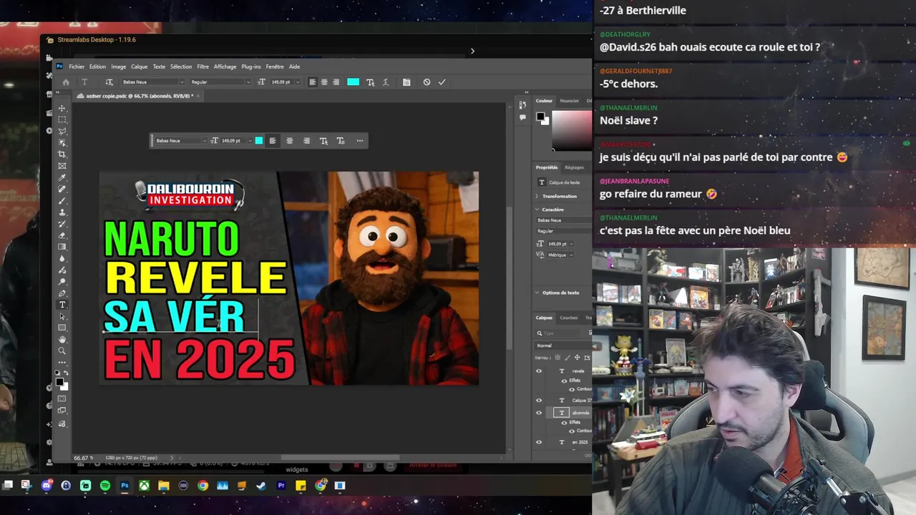916x515 pixels.
Task: Select the Hand tool
Action: point(62,339)
